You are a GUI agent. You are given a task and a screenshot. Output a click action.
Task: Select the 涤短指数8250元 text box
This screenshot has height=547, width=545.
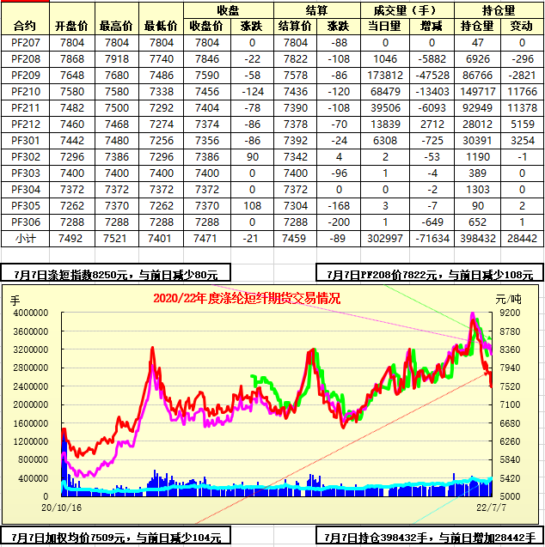116,275
